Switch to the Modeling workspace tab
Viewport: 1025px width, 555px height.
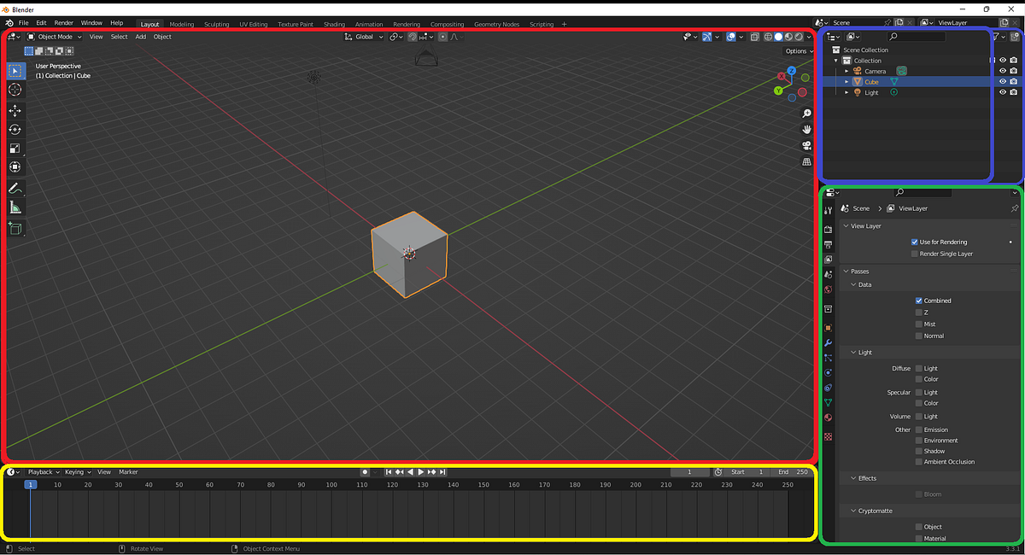click(x=181, y=24)
